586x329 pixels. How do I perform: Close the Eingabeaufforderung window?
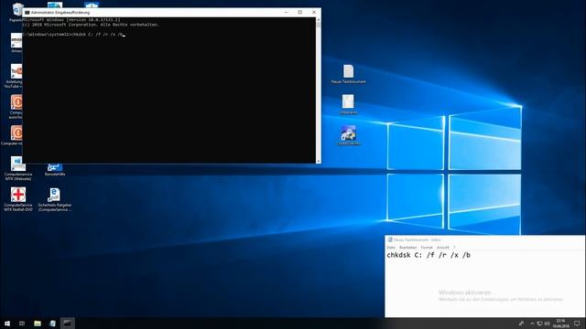(x=314, y=12)
